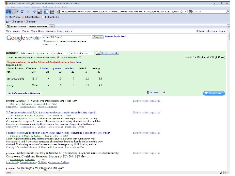Click the site favicon in the address bar
Viewport: 235px width, 176px height.
(x=59, y=11)
